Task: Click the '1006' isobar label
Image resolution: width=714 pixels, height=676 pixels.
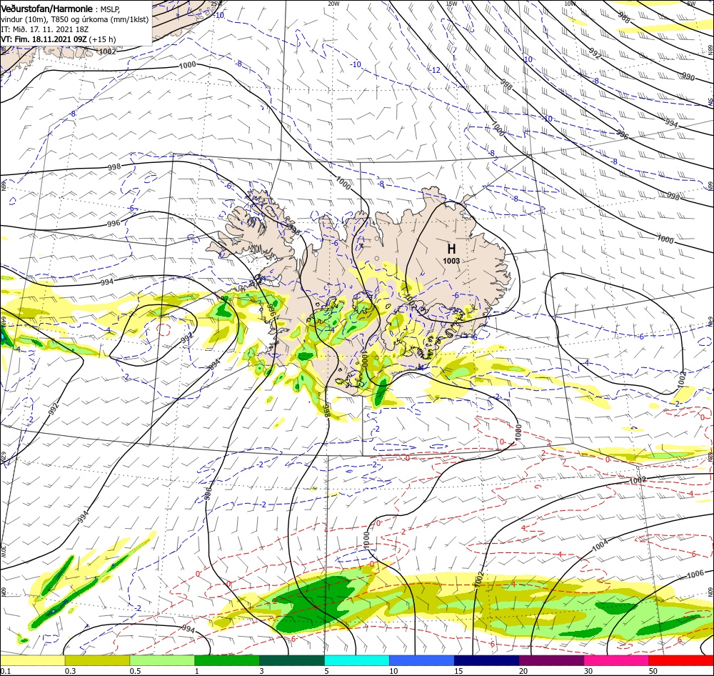Action: pyautogui.click(x=695, y=573)
